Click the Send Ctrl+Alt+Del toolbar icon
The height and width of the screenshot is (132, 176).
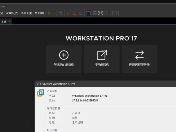point(61,13)
